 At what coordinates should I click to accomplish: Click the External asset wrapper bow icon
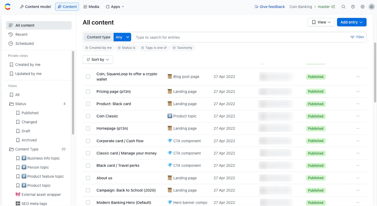point(18,195)
